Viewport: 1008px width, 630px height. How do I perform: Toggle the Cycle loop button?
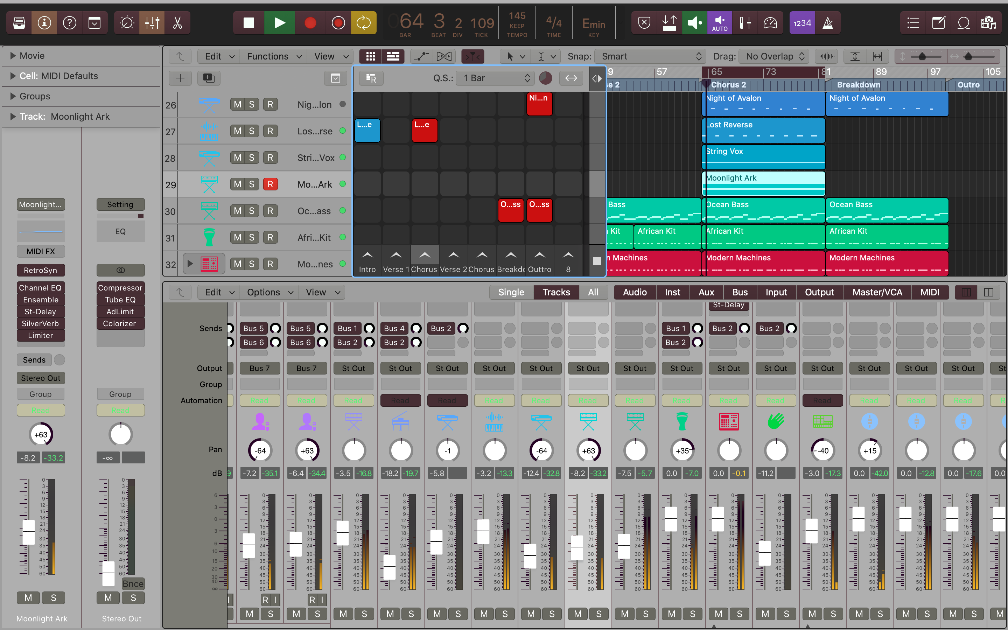click(x=363, y=22)
